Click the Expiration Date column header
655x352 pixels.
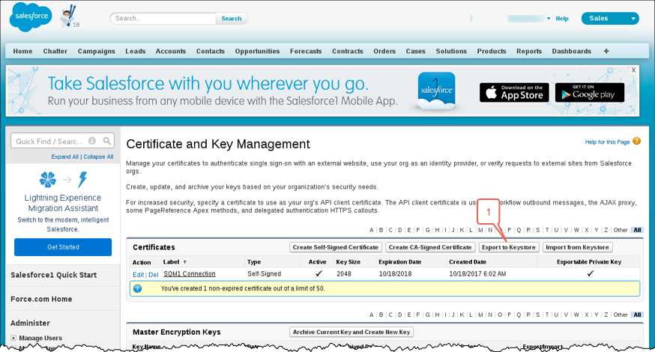[x=399, y=262]
